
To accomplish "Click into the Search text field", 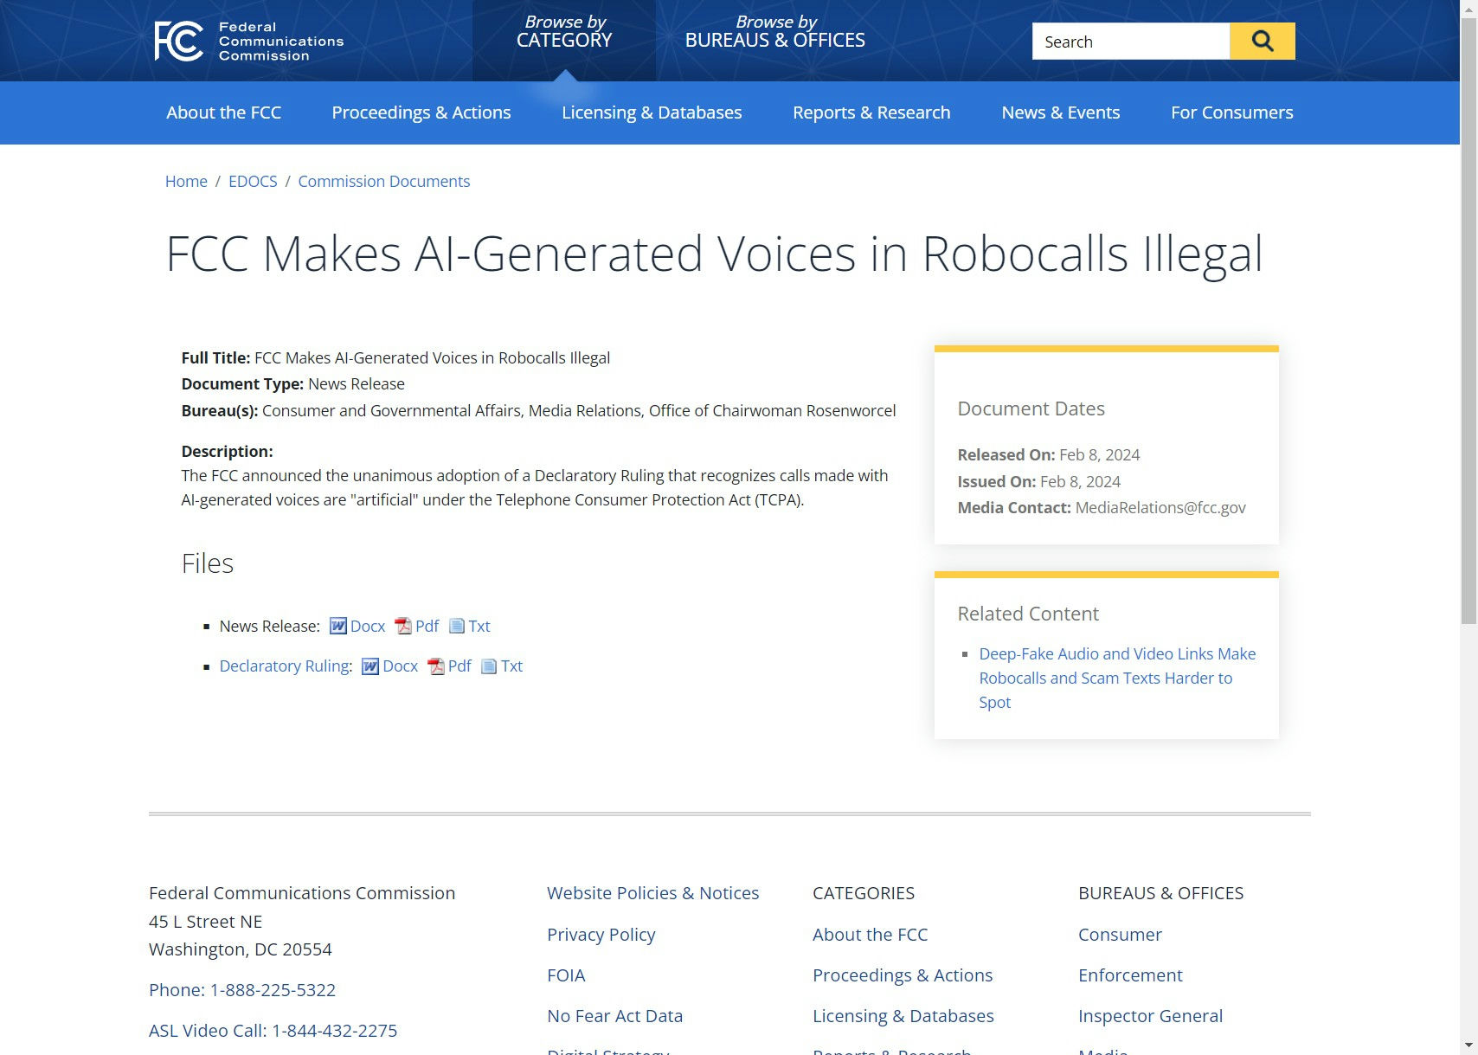I will coord(1130,42).
